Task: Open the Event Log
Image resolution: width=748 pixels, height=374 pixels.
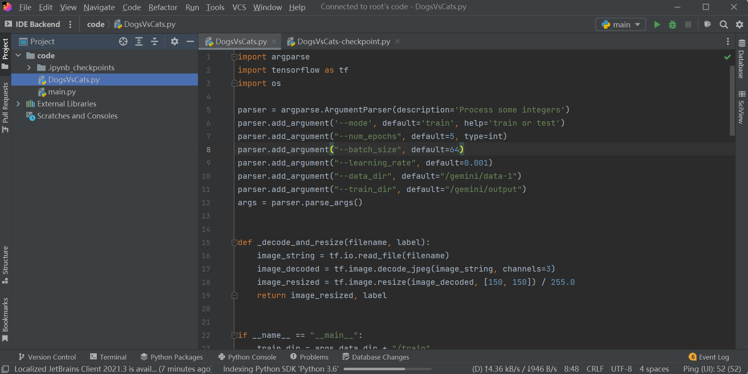Action: point(709,357)
